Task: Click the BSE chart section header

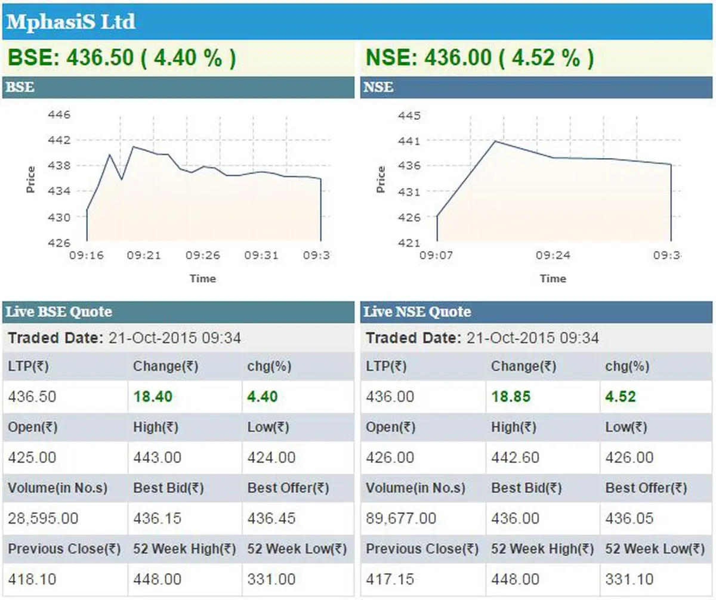Action: (x=178, y=88)
